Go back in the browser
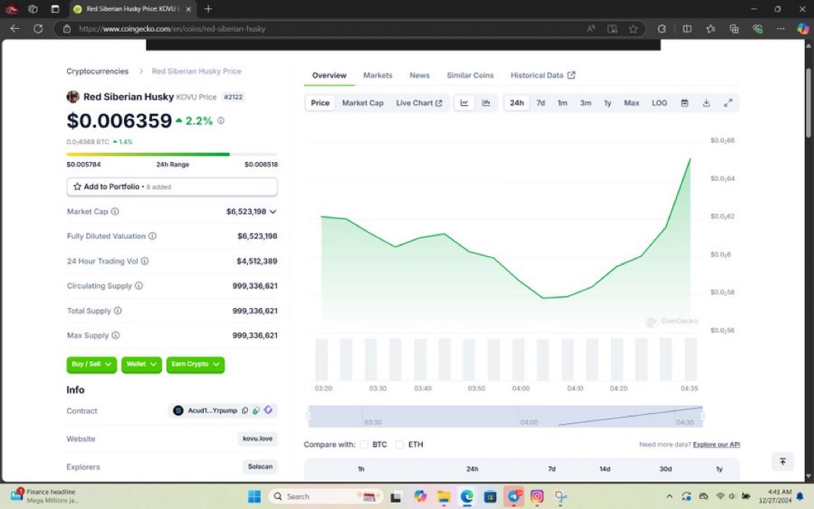The height and width of the screenshot is (509, 814). [x=14, y=29]
